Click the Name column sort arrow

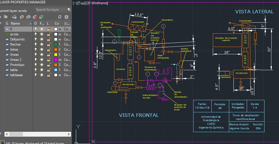tap(30, 23)
